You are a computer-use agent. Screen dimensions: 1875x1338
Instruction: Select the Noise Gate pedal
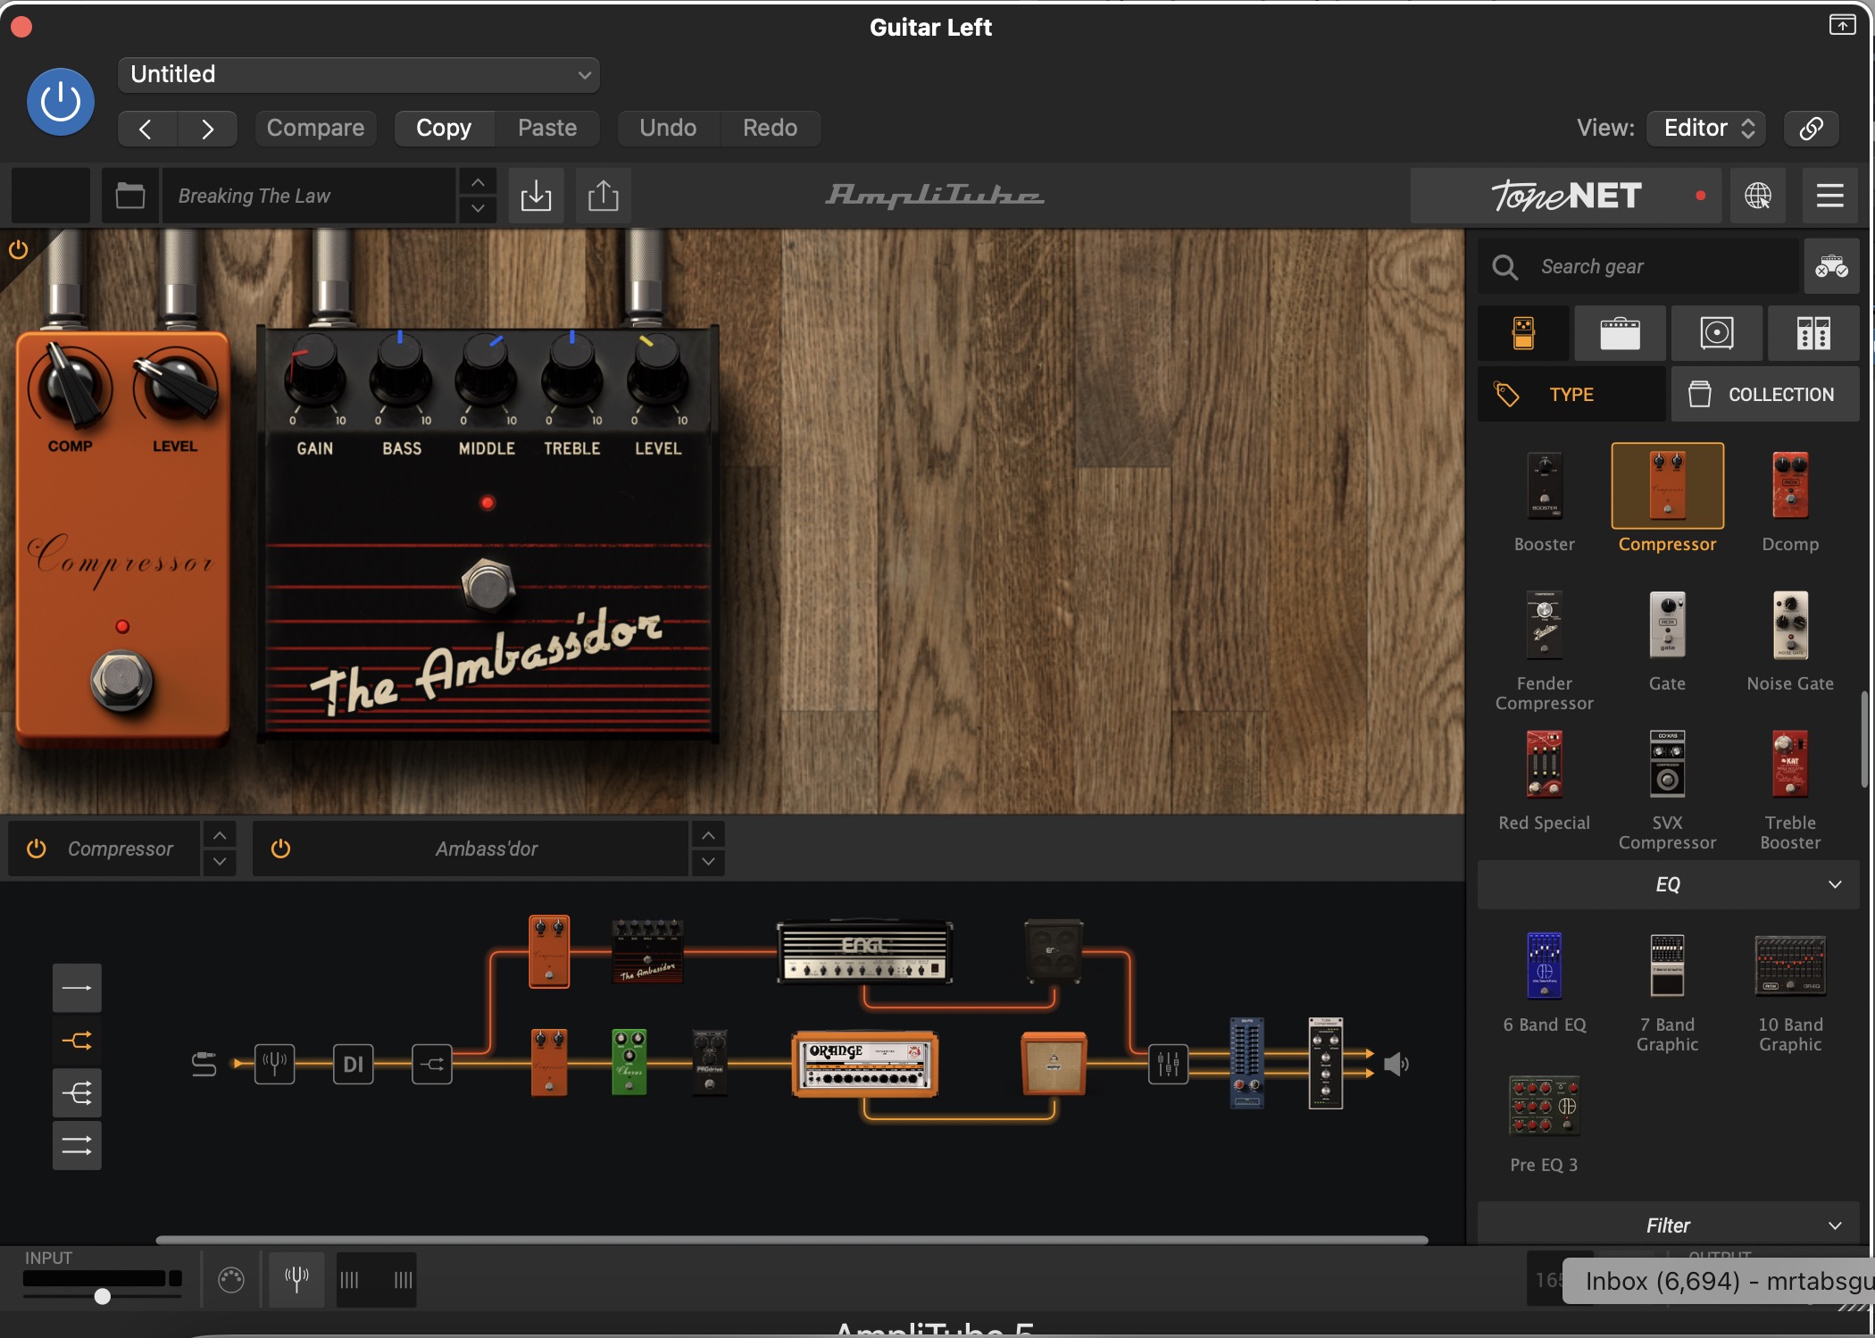pyautogui.click(x=1790, y=625)
